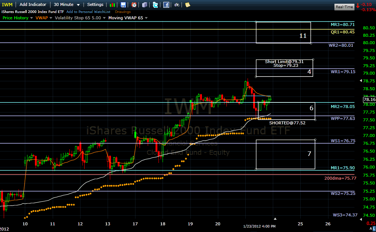The width and height of the screenshot is (376, 232).
Task: Select the WR2=80.01 level label
Action: click(341, 45)
